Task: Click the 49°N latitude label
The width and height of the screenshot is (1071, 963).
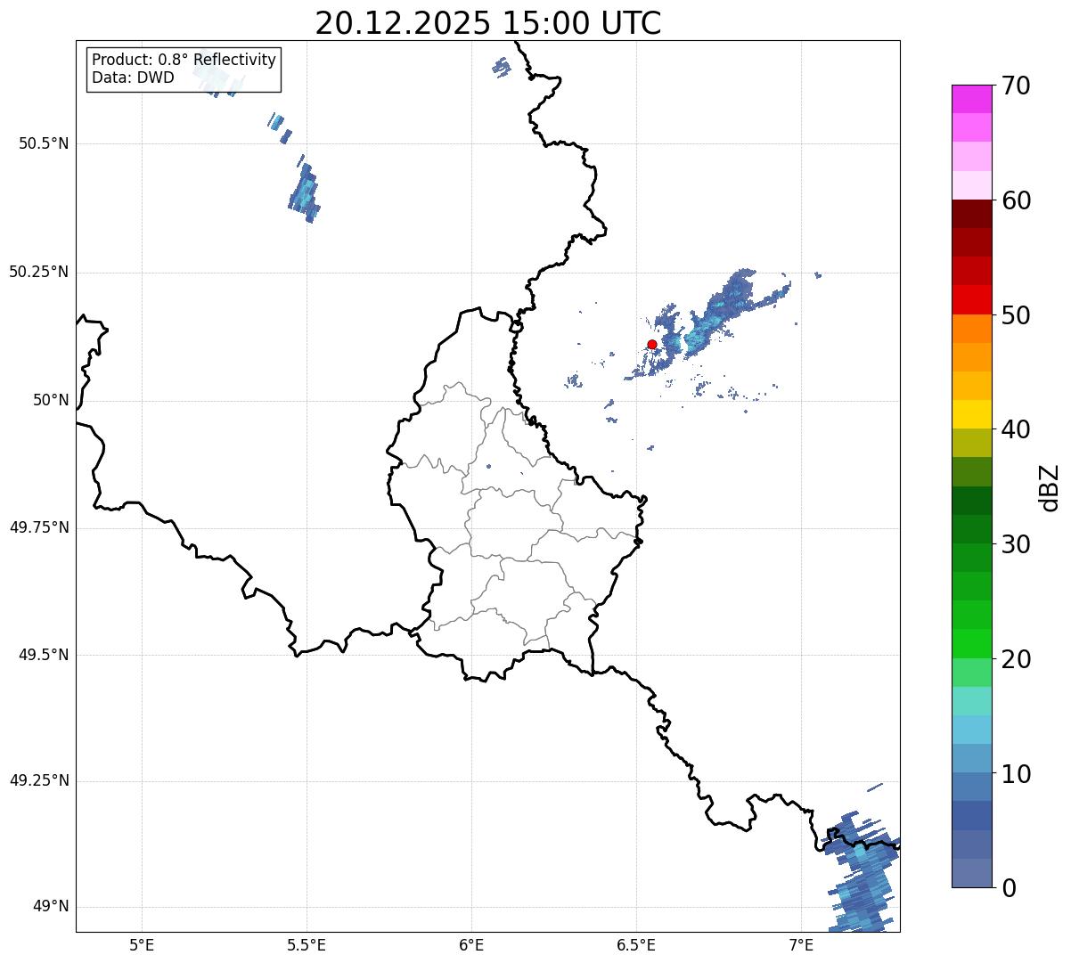Action: click(51, 907)
